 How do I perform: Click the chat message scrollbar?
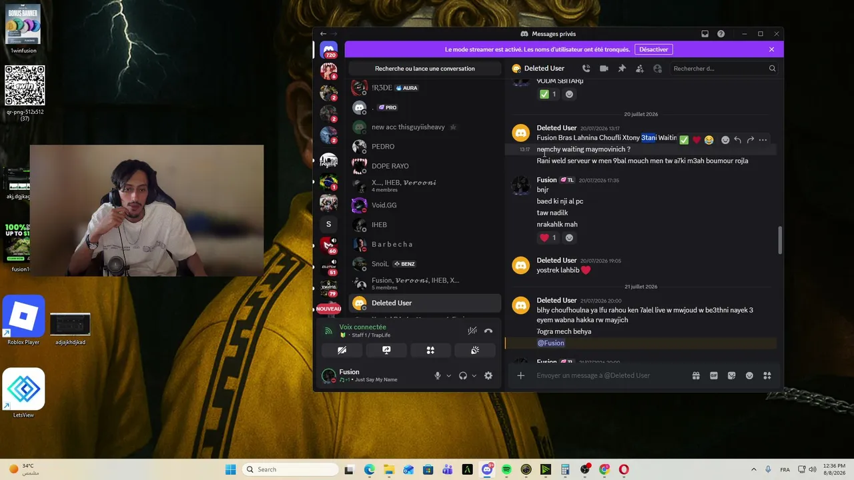780,240
